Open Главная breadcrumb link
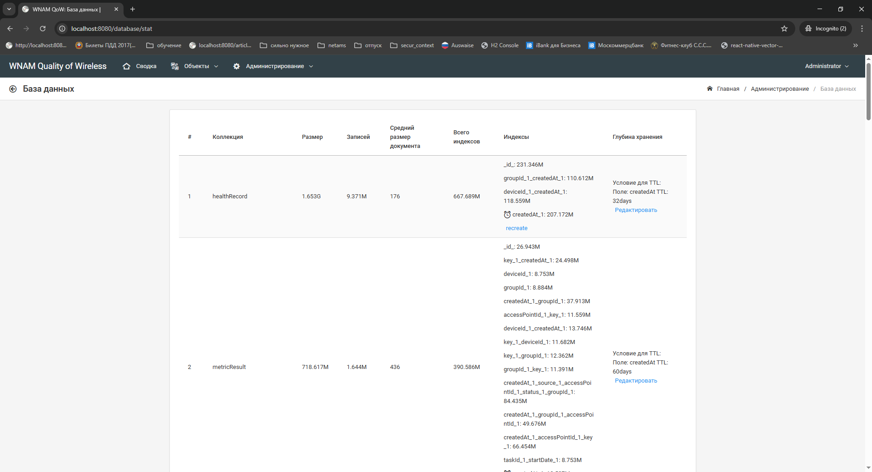872x472 pixels. (728, 89)
